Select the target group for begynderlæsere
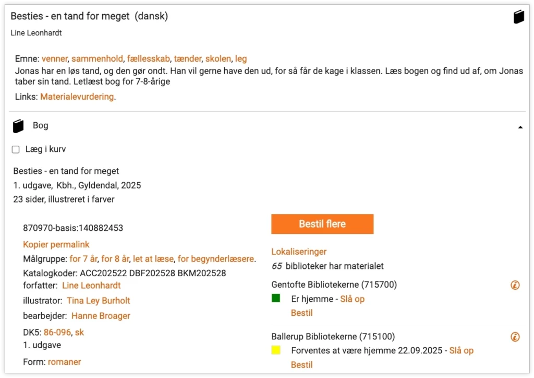This screenshot has width=534, height=378. pos(215,258)
